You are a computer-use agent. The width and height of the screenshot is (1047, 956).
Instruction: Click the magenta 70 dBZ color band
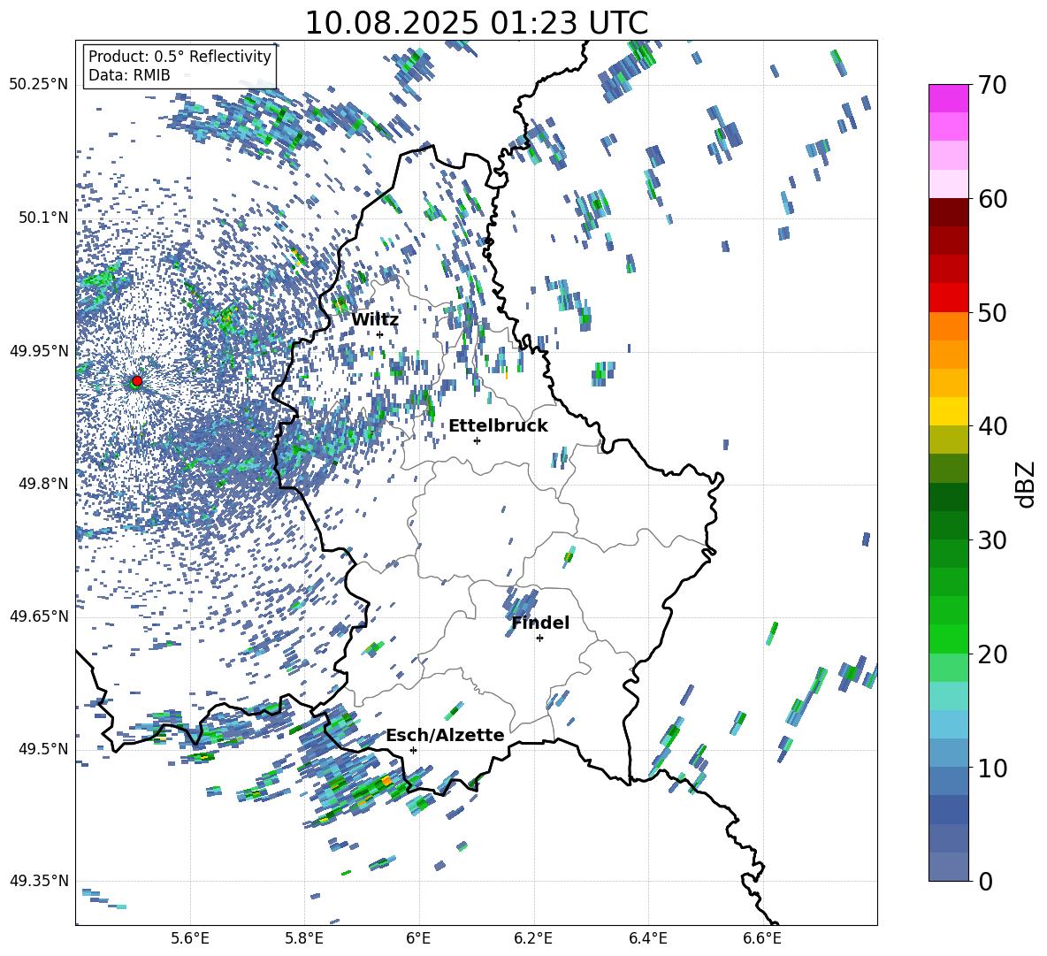(948, 98)
